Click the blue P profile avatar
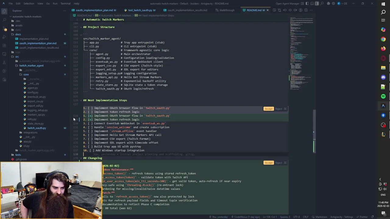The image size is (390, 219). (x=339, y=4)
